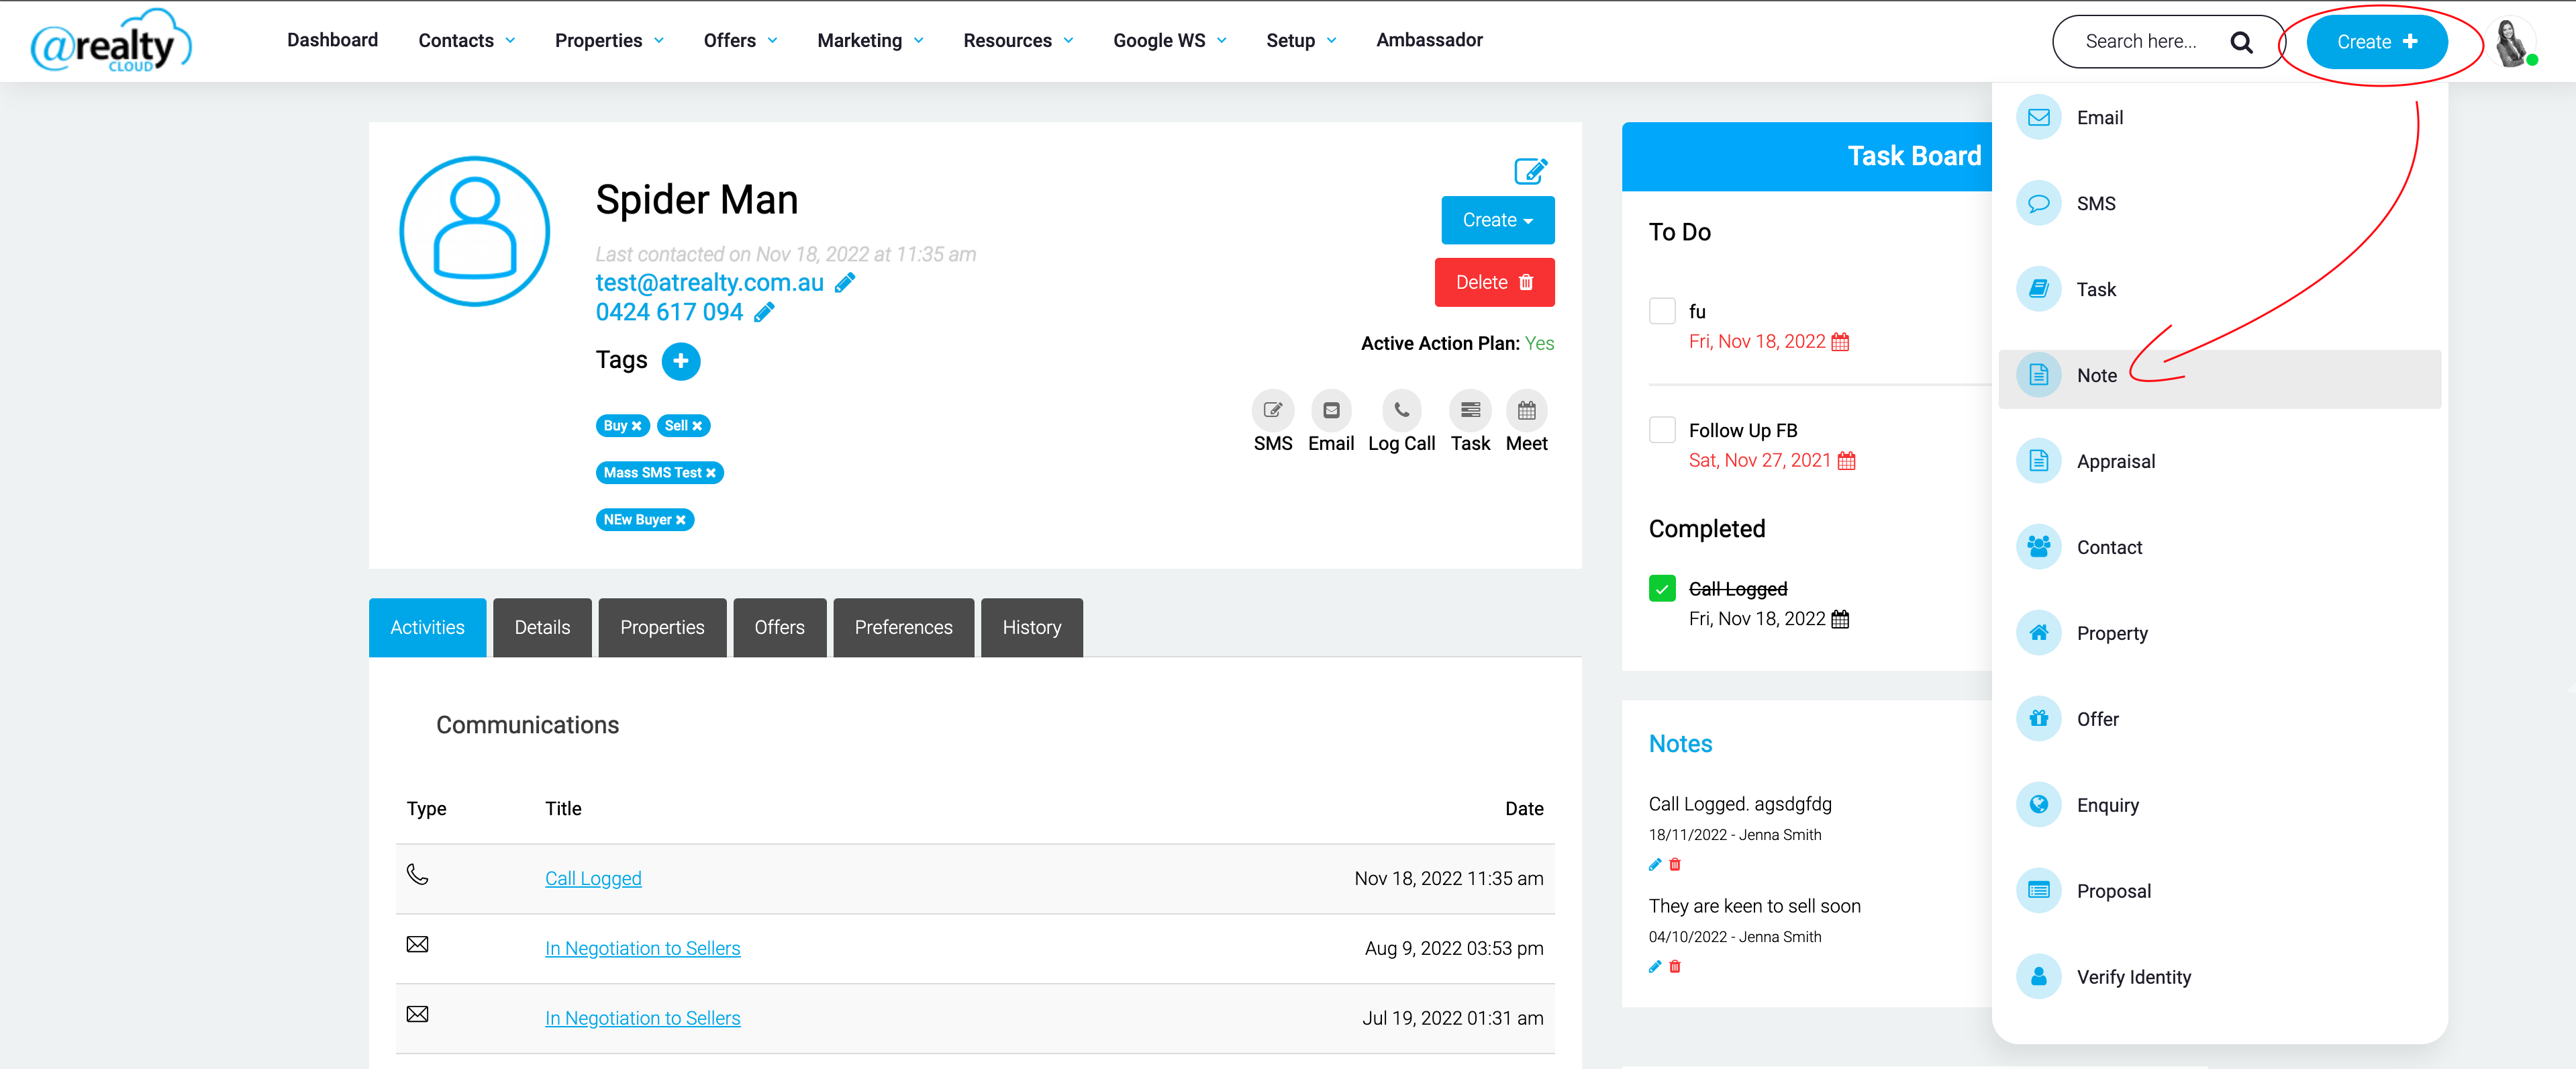Switch to the Offers tab
Viewport: 2576px width, 1069px height.
[x=779, y=628]
